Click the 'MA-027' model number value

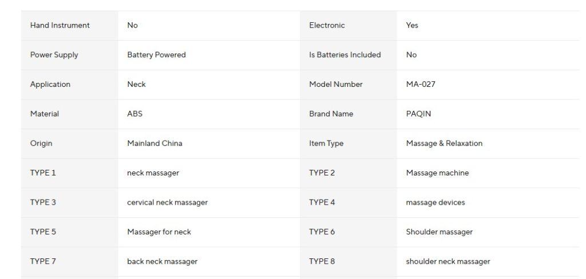pos(421,84)
